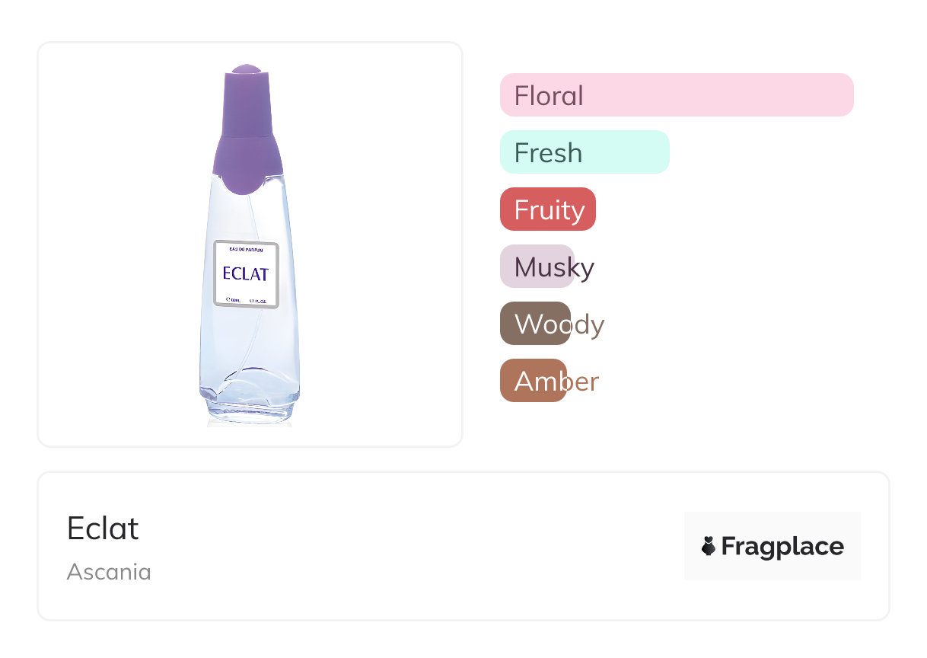Image resolution: width=927 pixels, height=658 pixels.
Task: Select the mint Fresh accord bar
Action: (x=584, y=152)
